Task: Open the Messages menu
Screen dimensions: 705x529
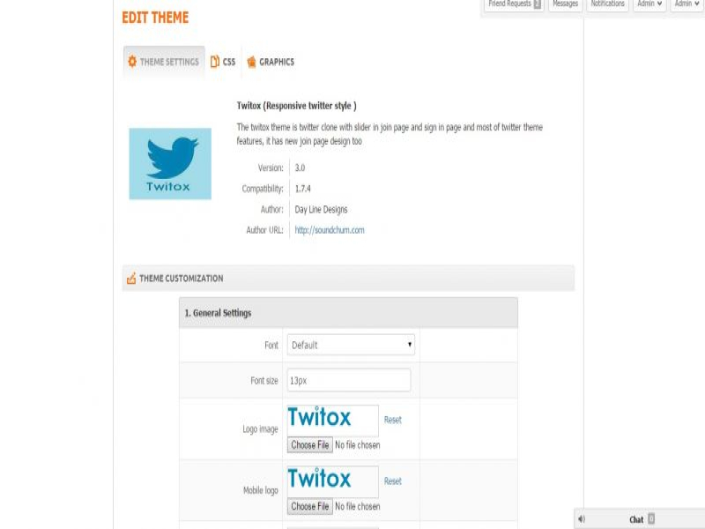Action: coord(565,4)
